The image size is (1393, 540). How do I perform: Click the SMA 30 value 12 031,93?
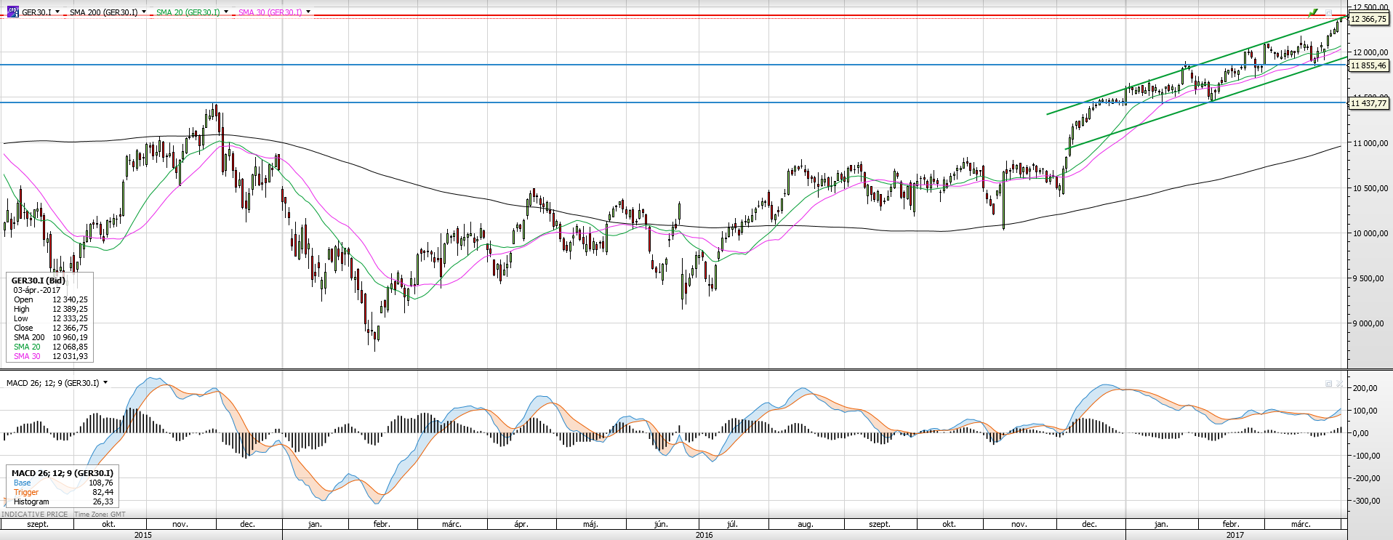(x=70, y=357)
